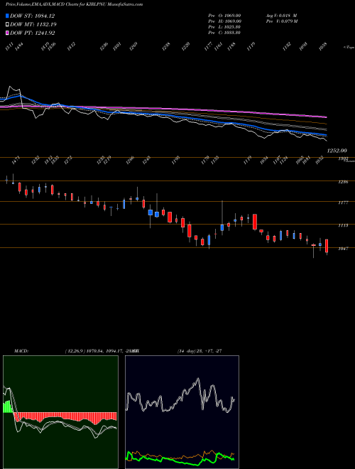Click the 1113 price axis label
Image resolution: width=355 pixels, height=469 pixels.
click(344, 225)
